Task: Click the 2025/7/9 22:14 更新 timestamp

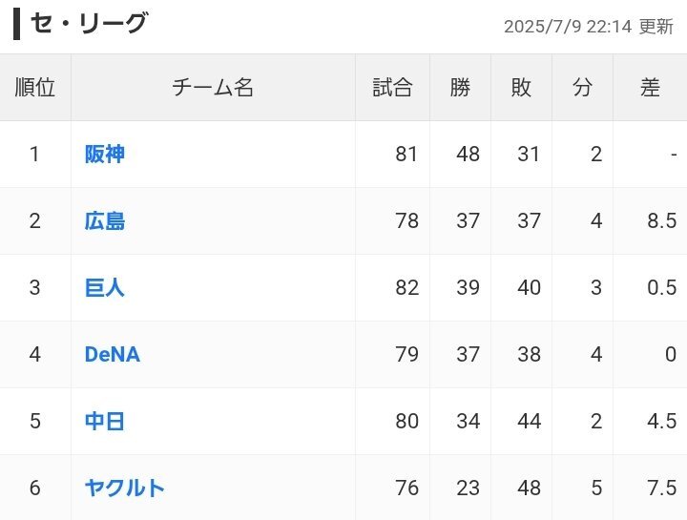Action: pyautogui.click(x=589, y=27)
